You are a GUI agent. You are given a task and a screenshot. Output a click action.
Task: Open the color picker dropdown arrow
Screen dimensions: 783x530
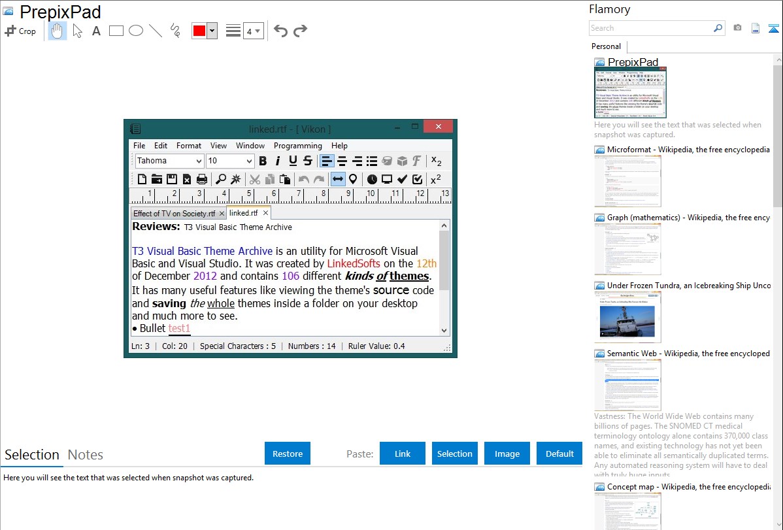pyautogui.click(x=212, y=31)
